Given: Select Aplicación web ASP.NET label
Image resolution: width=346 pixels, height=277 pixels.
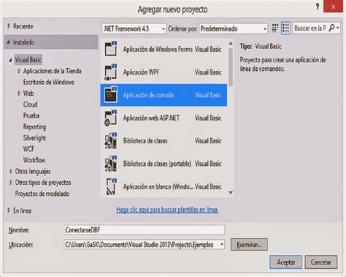Looking at the screenshot, I should [x=151, y=118].
